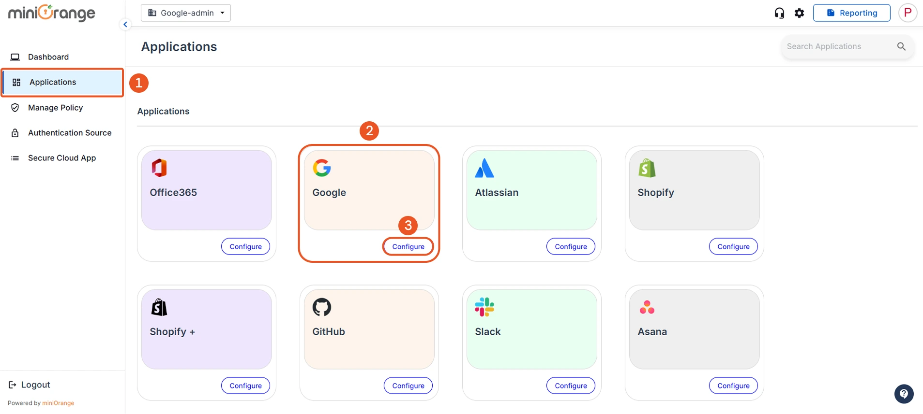Image resolution: width=923 pixels, height=414 pixels.
Task: Configure the Office365 application
Action: 246,246
